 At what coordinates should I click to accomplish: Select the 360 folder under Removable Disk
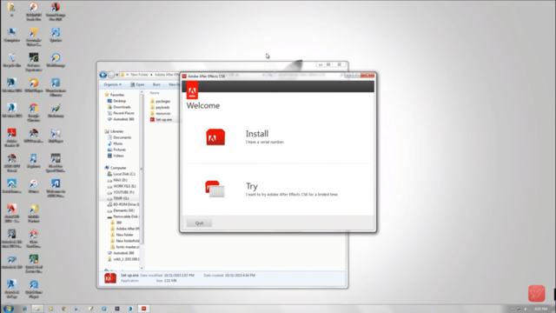click(116, 223)
